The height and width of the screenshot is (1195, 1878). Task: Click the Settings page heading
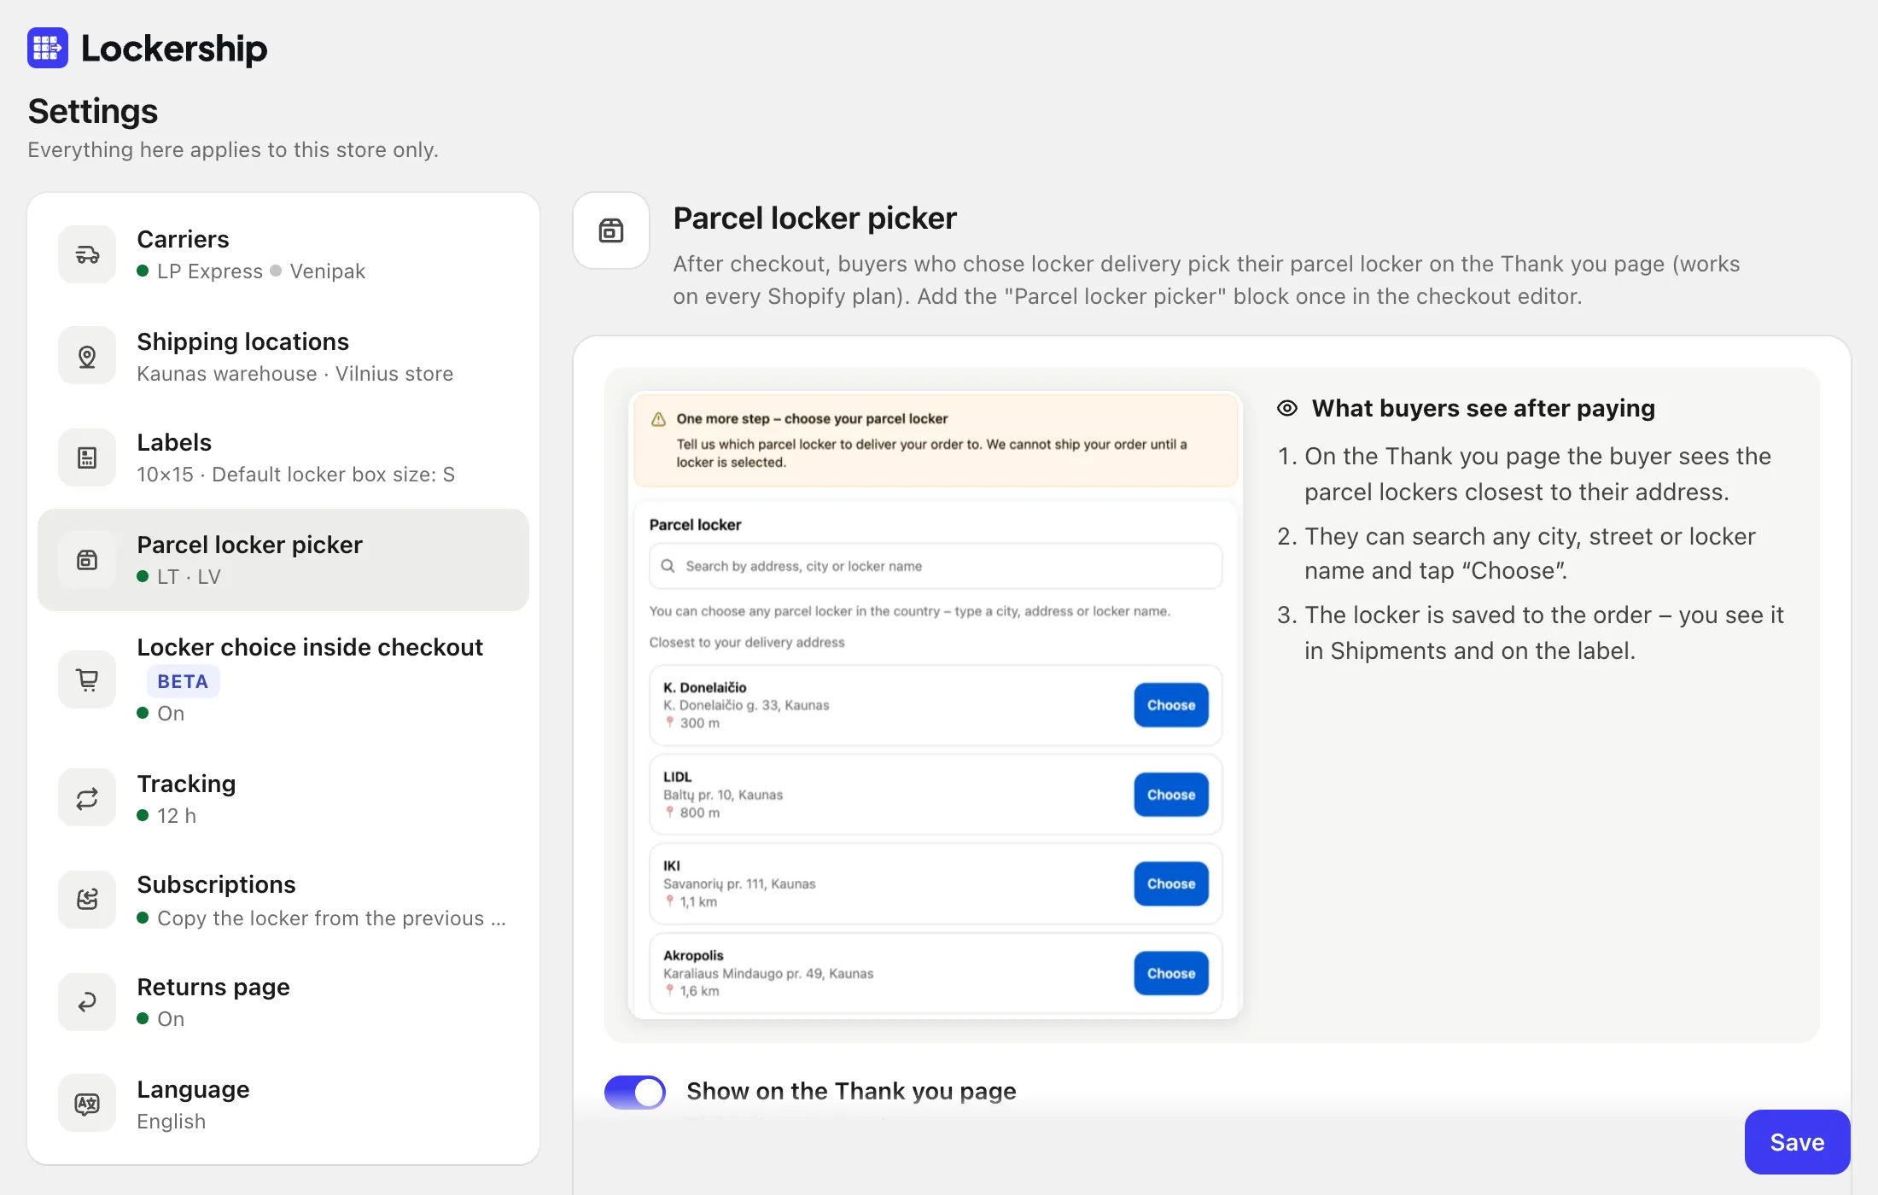tap(93, 111)
